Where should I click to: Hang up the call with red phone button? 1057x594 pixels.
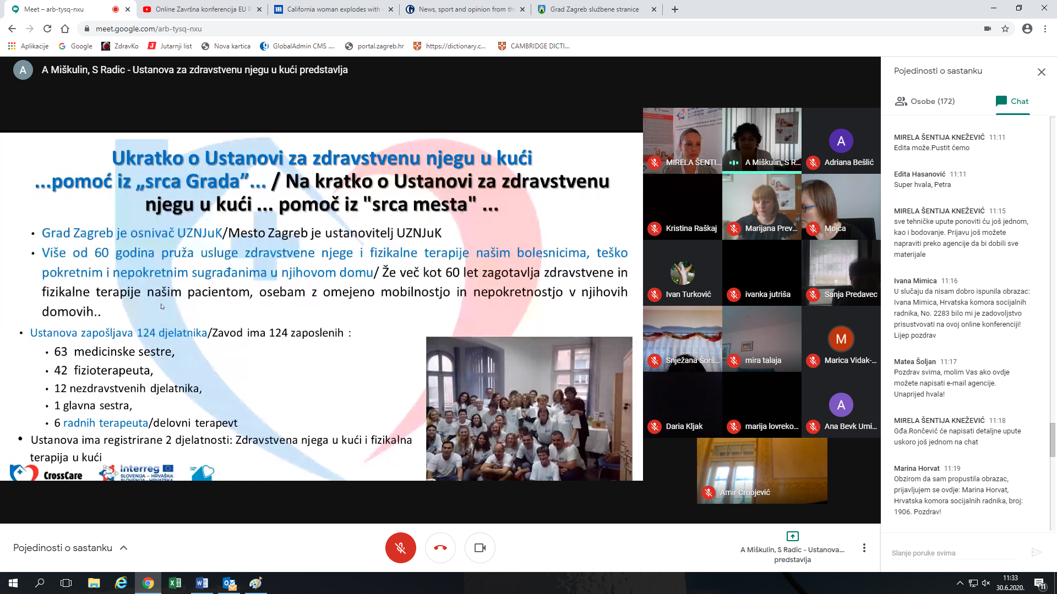pos(440,548)
